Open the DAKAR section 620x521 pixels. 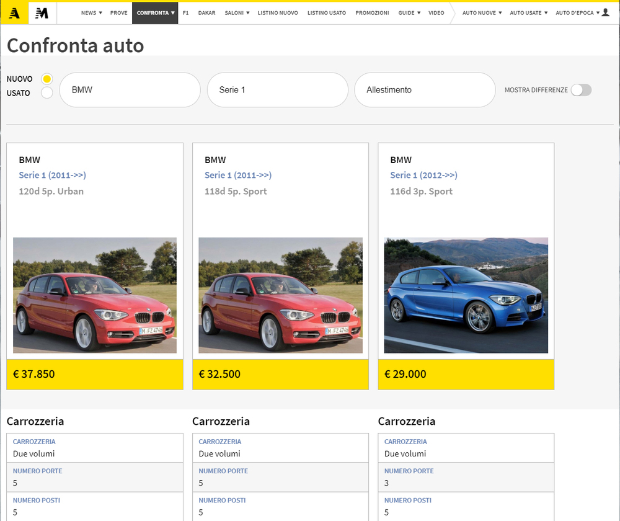tap(207, 13)
